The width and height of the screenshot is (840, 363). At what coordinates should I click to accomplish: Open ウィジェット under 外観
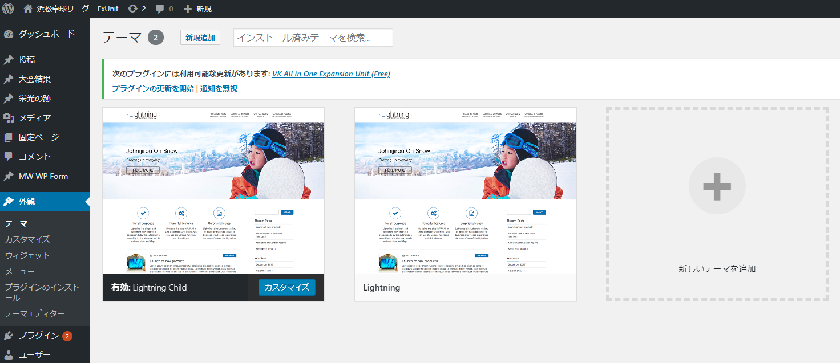coord(27,255)
